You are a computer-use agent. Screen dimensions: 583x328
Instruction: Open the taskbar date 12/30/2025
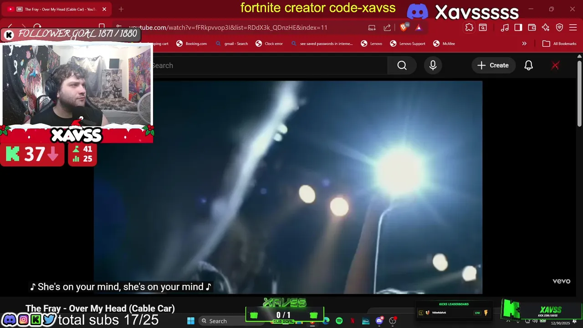pos(560,323)
